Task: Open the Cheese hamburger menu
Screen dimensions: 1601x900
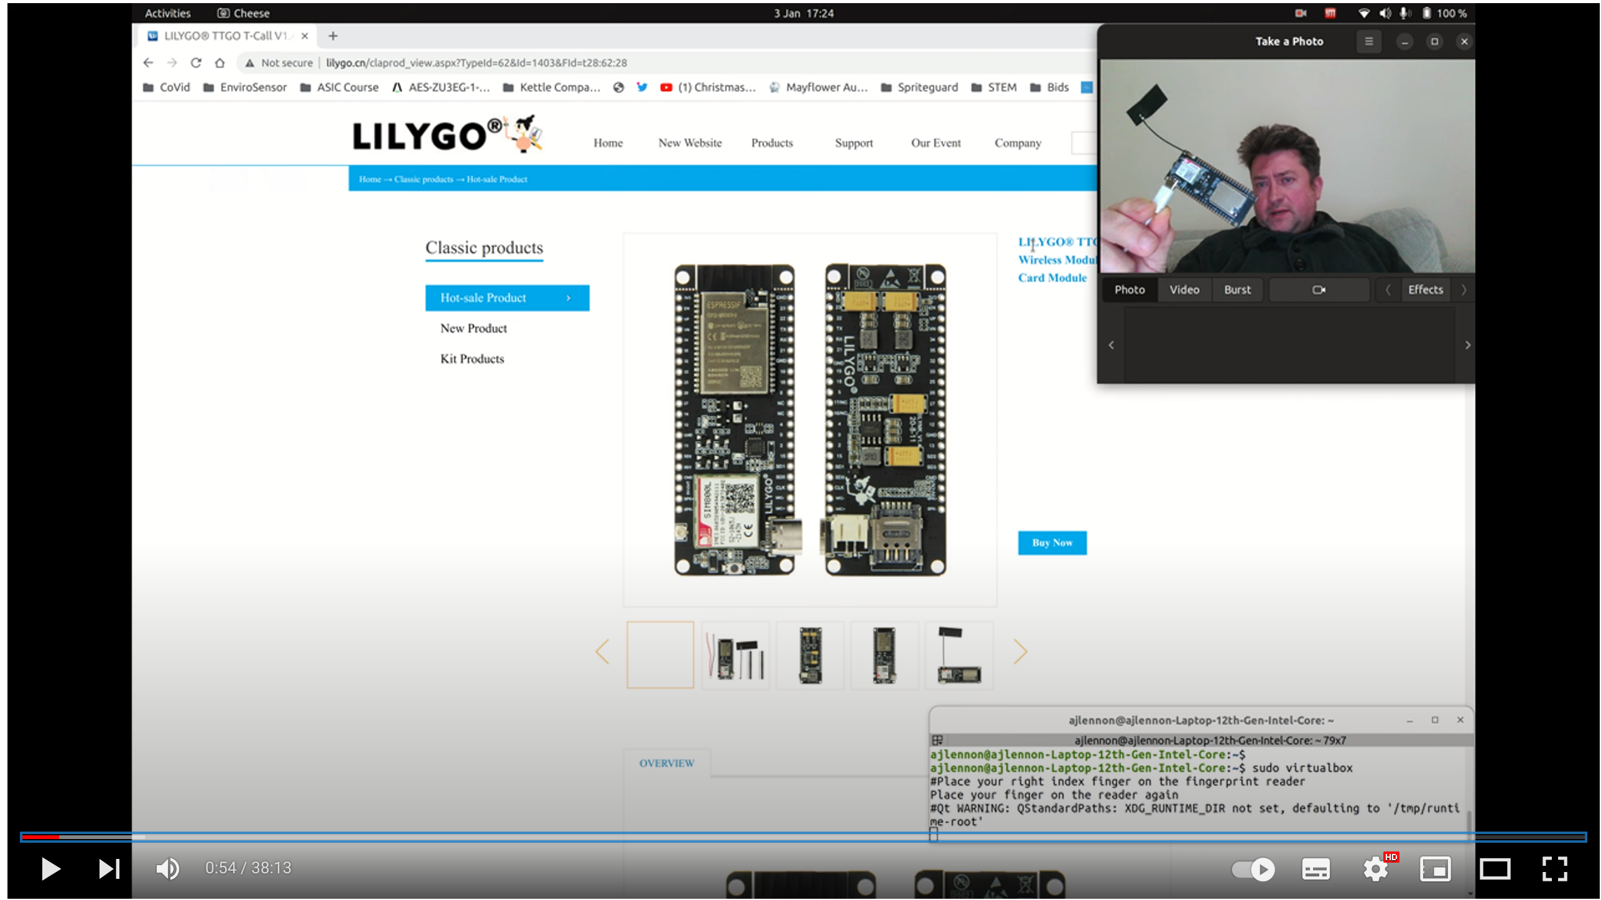Action: click(1368, 41)
